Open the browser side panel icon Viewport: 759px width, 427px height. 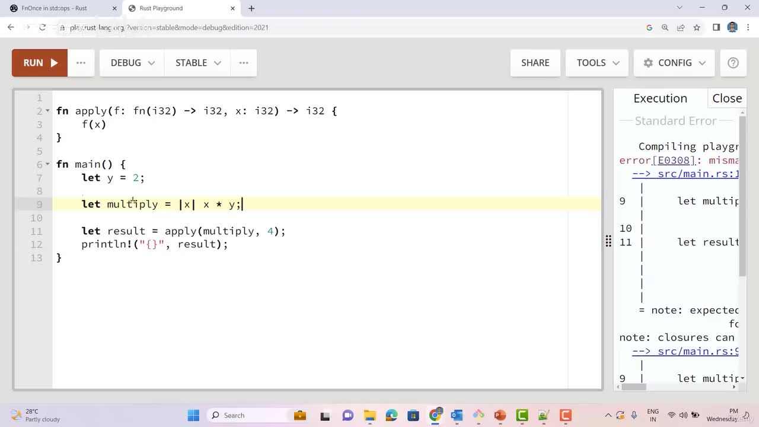point(716,27)
